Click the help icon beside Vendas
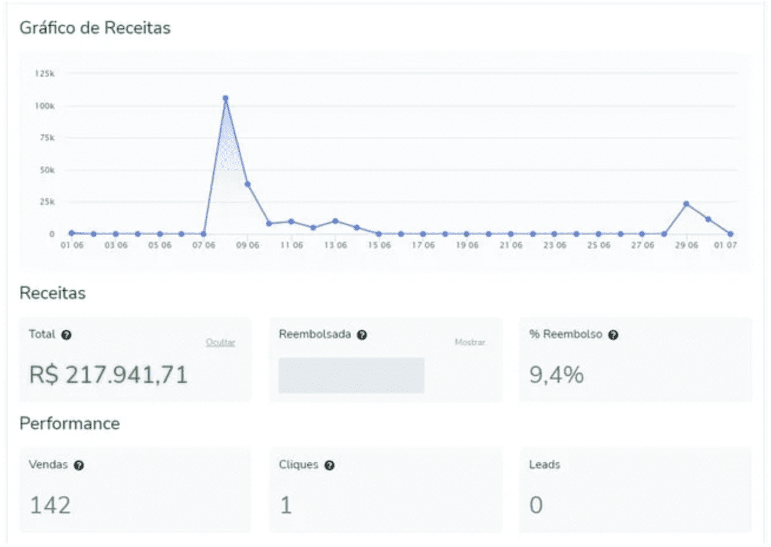The height and width of the screenshot is (547, 771). (79, 465)
